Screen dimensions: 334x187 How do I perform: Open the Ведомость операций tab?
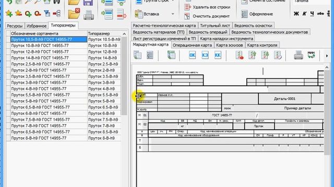click(208, 32)
